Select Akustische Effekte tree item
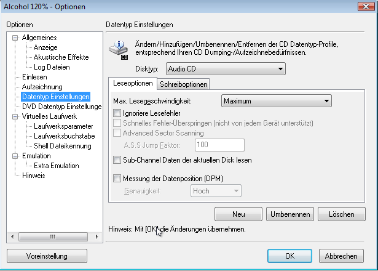This screenshot has height=271, width=378. [x=61, y=57]
